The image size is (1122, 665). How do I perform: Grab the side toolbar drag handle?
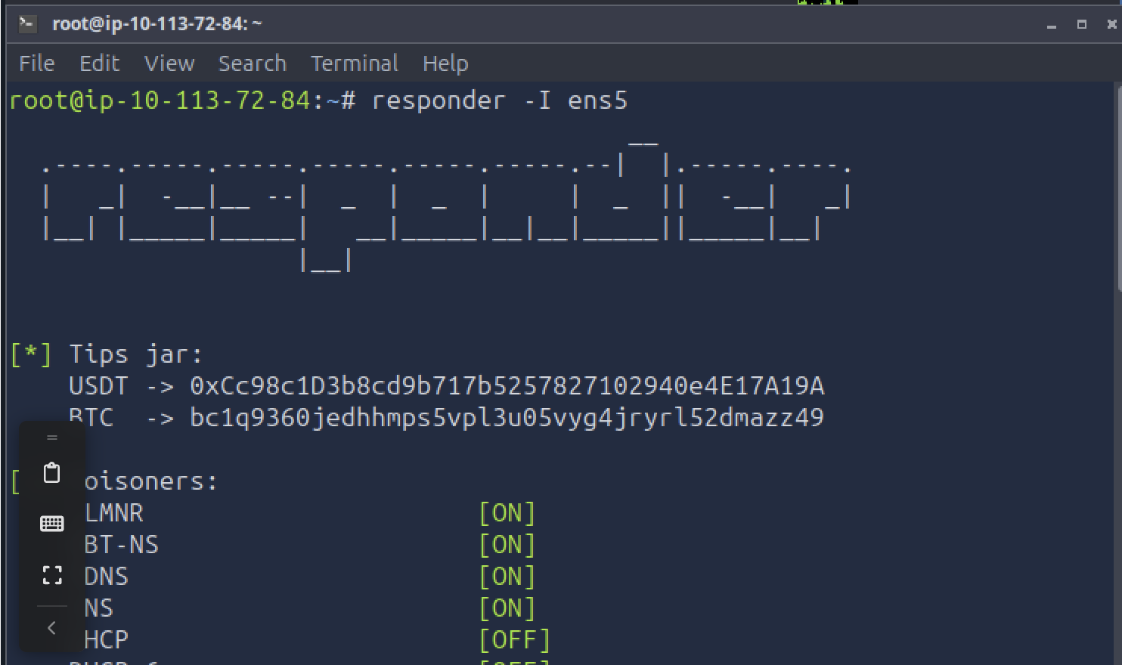[x=51, y=438]
